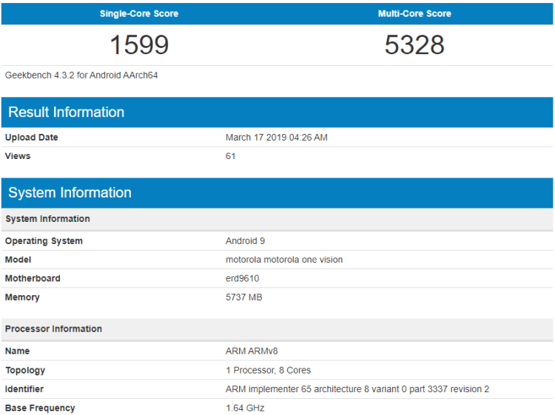Image resolution: width=555 pixels, height=415 pixels.
Task: Select the multi-core score value 5328
Action: tap(414, 45)
